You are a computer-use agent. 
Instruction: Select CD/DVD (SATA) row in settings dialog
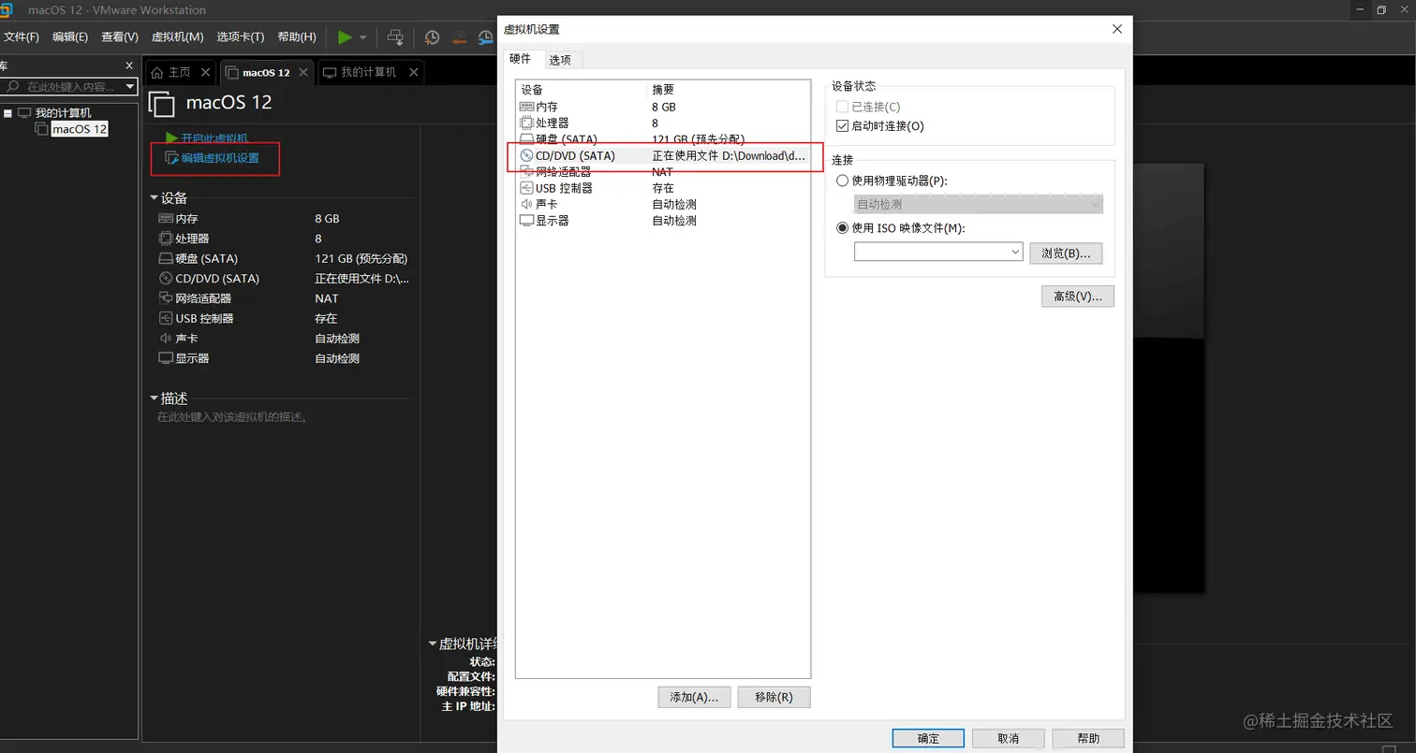click(663, 155)
